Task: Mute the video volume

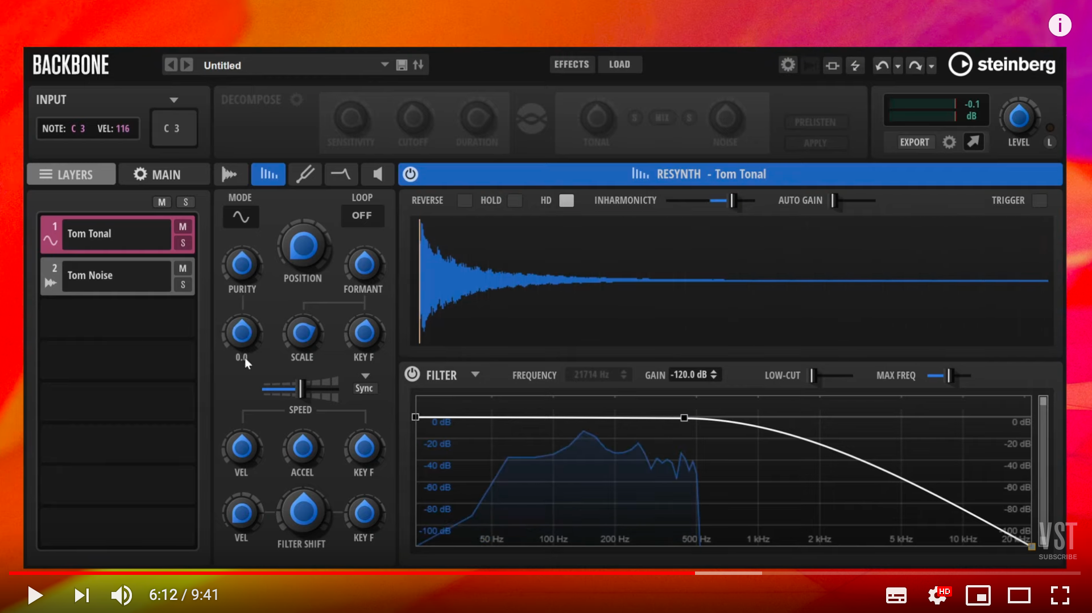Action: 121,595
